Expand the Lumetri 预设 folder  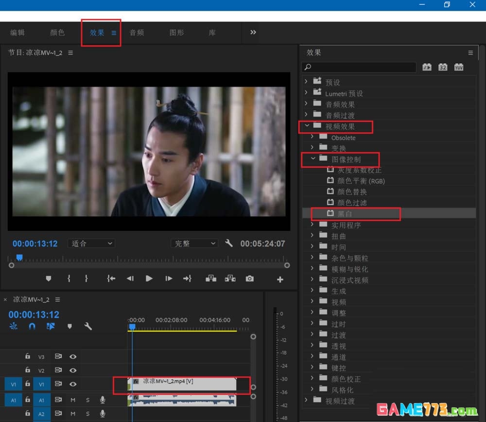coord(306,92)
